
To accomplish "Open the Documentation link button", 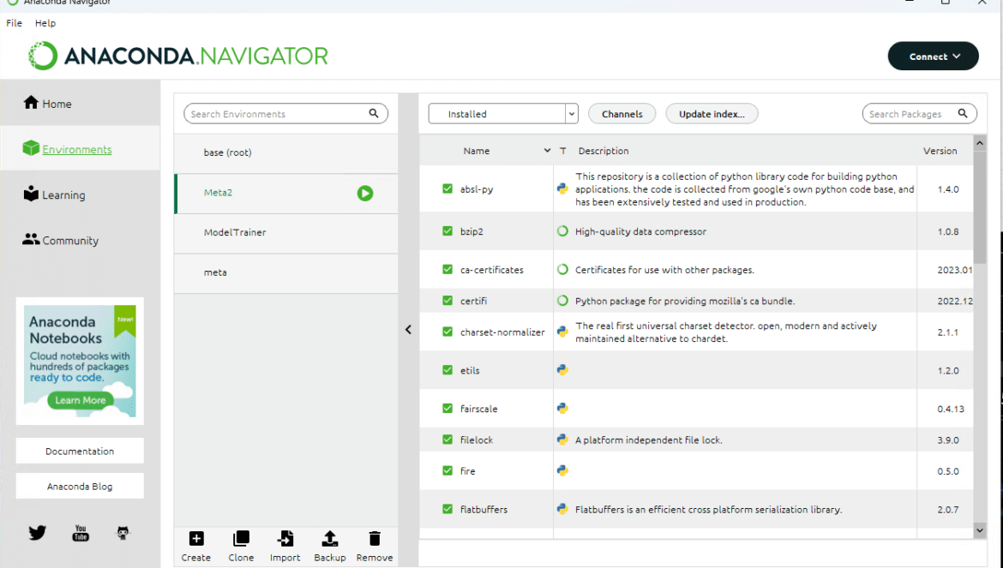I will tap(80, 451).
